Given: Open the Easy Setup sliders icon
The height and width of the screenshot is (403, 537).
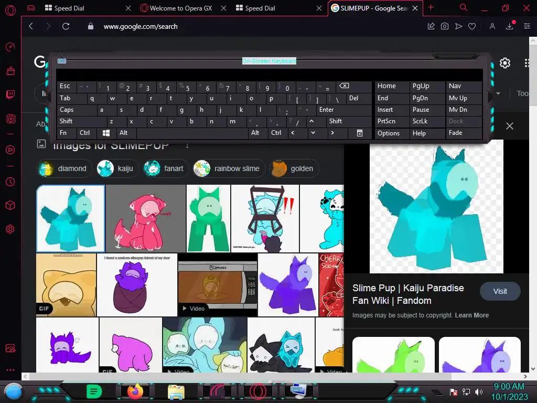Looking at the screenshot, I should (x=527, y=26).
